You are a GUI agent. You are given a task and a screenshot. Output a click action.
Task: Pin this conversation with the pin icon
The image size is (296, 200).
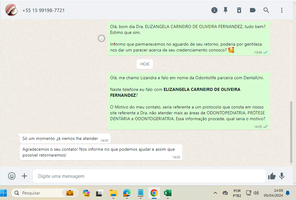click(x=226, y=10)
